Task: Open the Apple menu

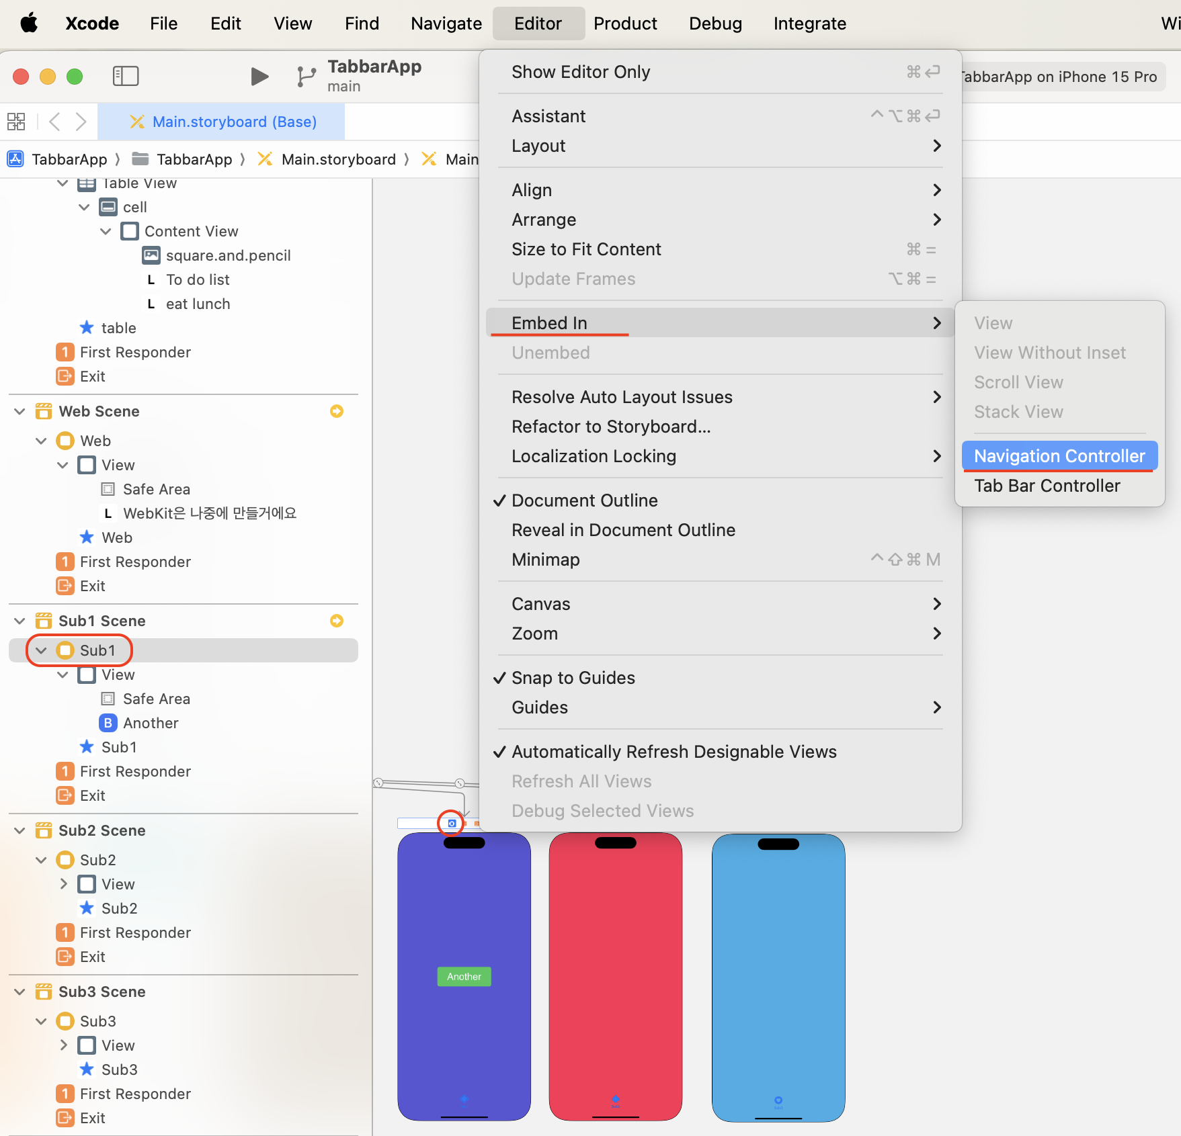Action: click(x=29, y=24)
